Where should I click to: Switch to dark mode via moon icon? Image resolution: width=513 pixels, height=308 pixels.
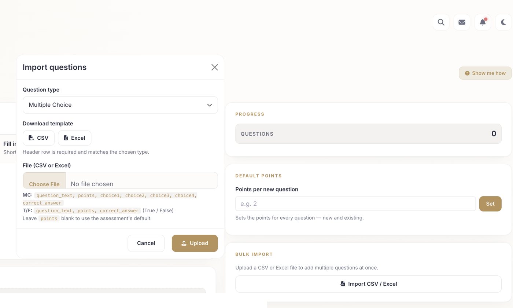tap(503, 22)
